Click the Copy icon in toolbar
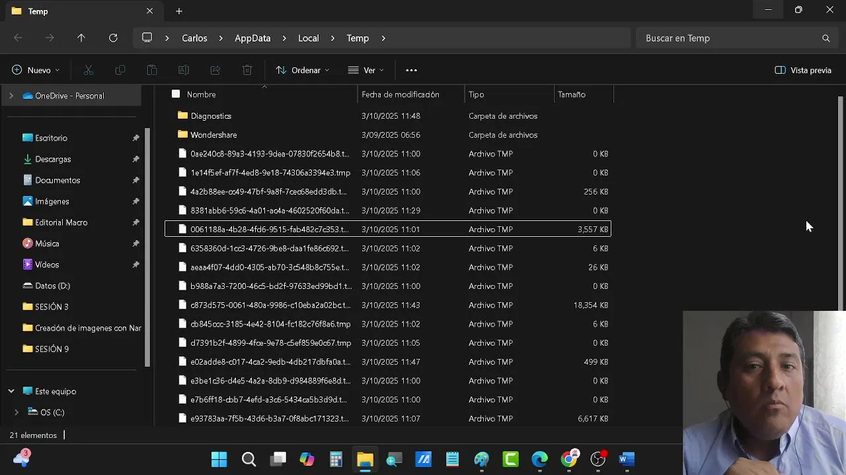The width and height of the screenshot is (846, 475). pyautogui.click(x=120, y=70)
